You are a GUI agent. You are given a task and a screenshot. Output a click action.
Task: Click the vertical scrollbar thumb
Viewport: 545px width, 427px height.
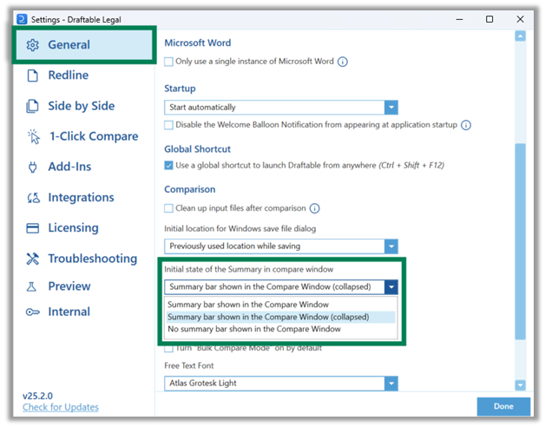(520, 241)
